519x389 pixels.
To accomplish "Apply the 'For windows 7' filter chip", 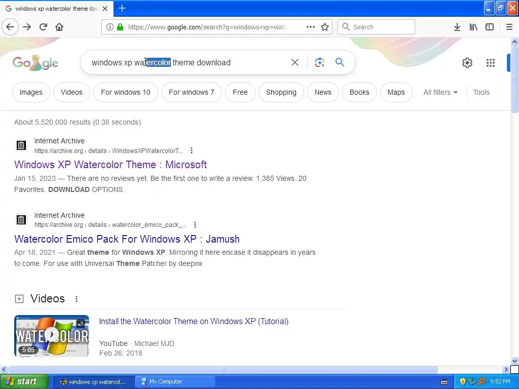I will tap(191, 92).
